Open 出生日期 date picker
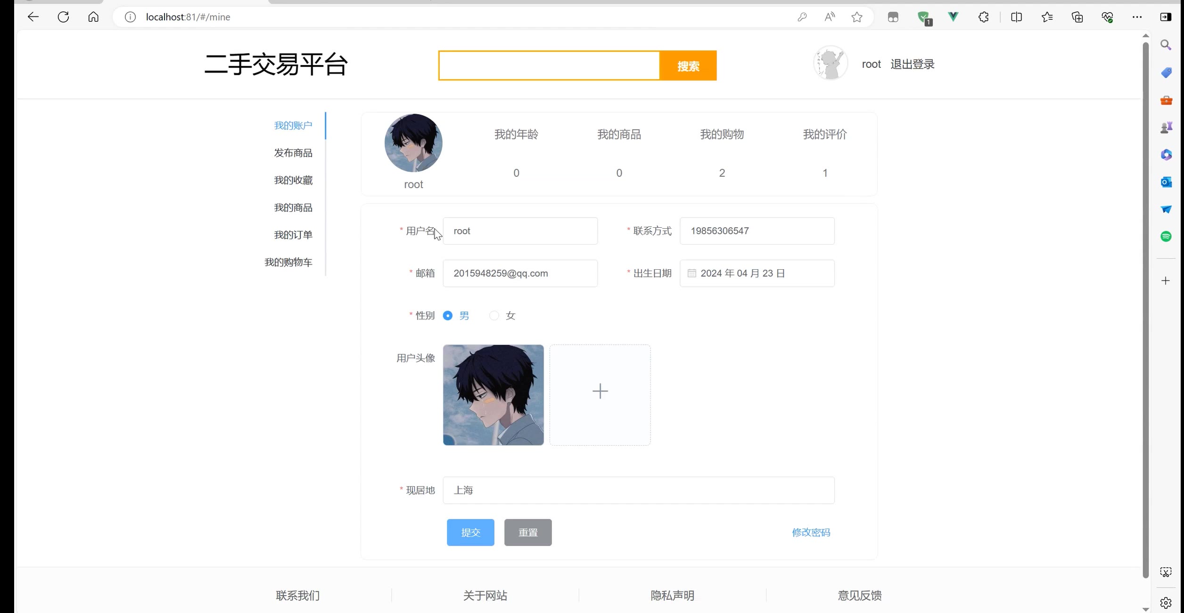 756,273
